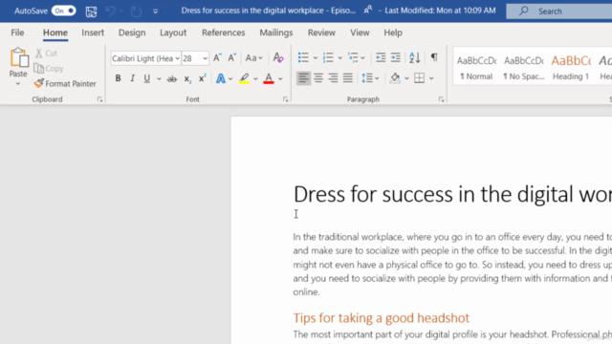Click the Save icon in the title bar

pyautogui.click(x=91, y=11)
